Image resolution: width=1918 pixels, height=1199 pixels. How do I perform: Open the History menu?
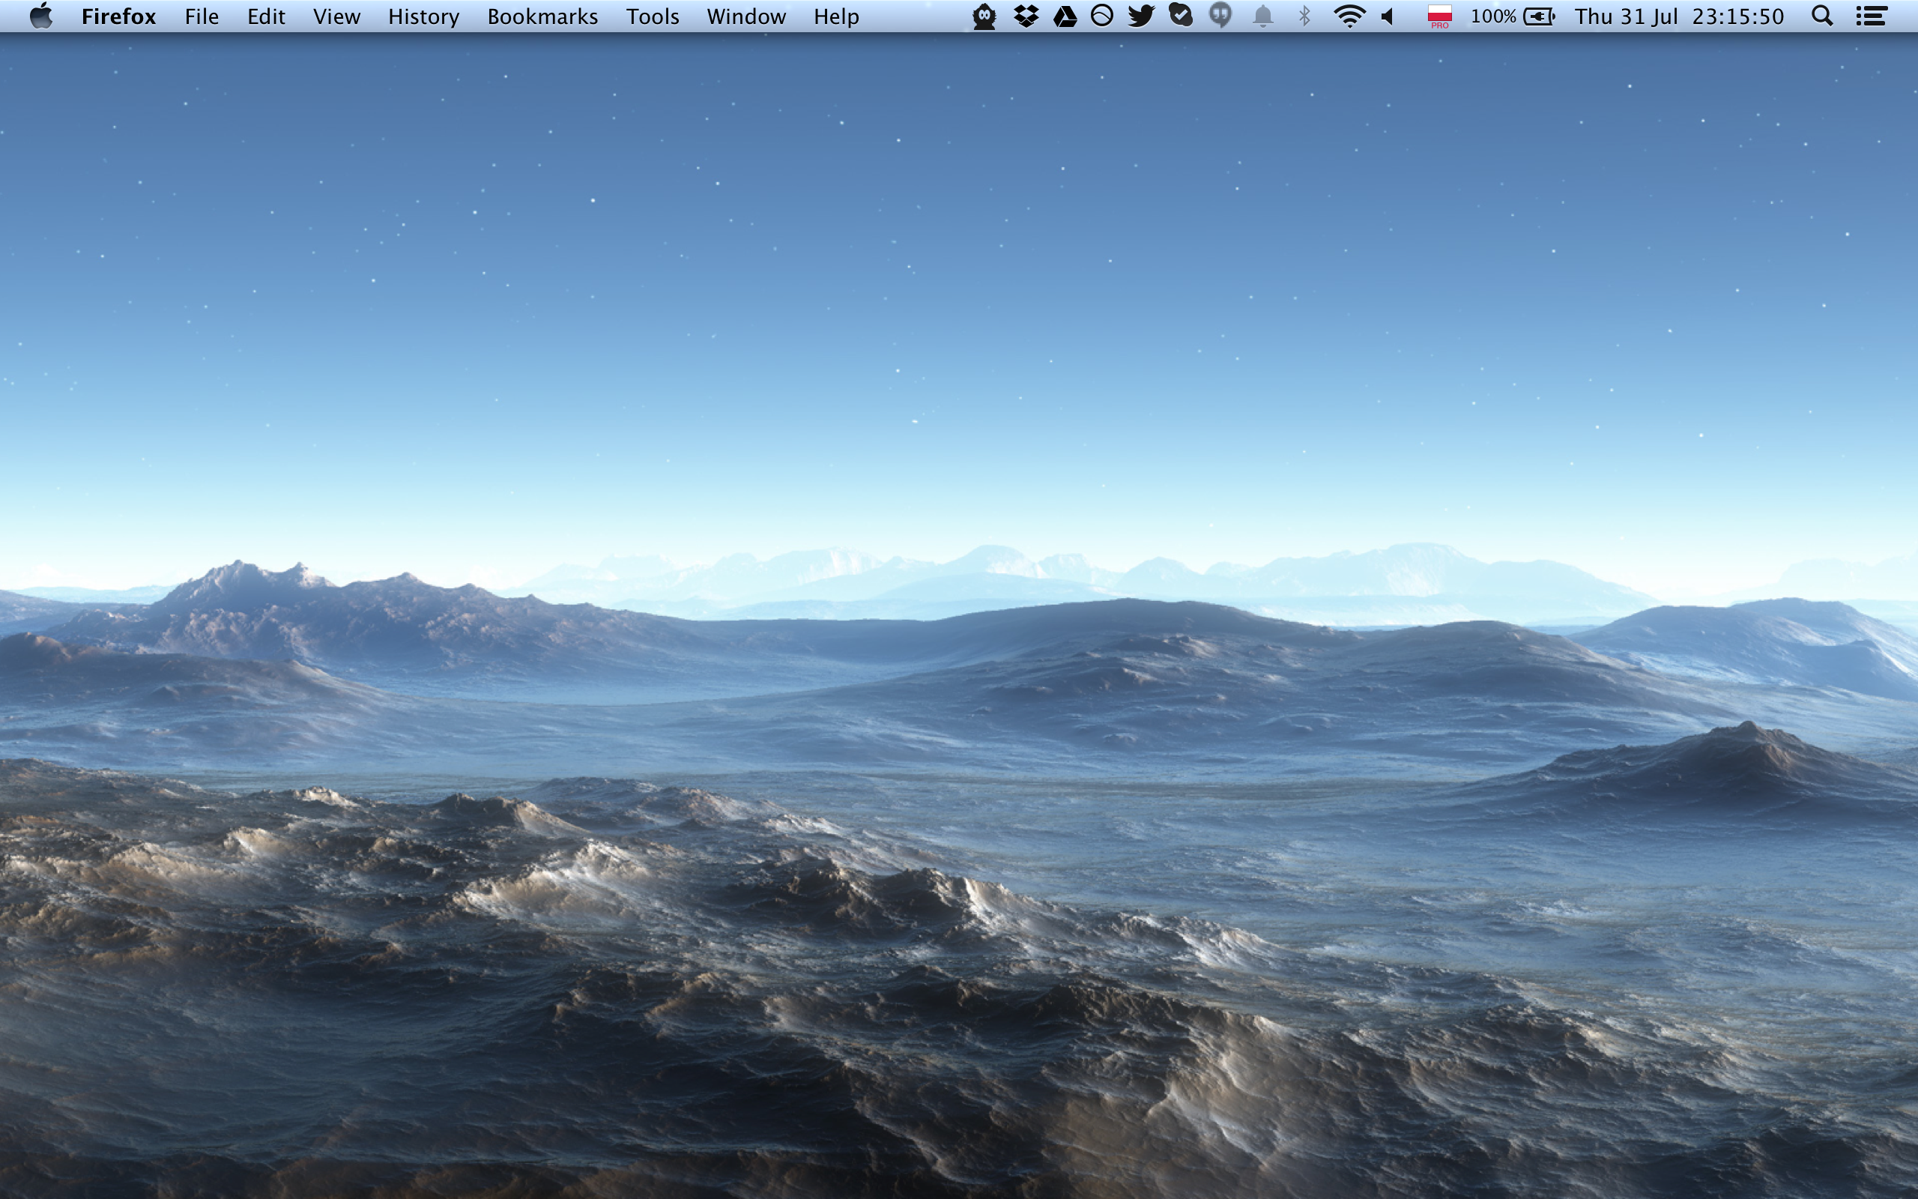click(x=423, y=16)
